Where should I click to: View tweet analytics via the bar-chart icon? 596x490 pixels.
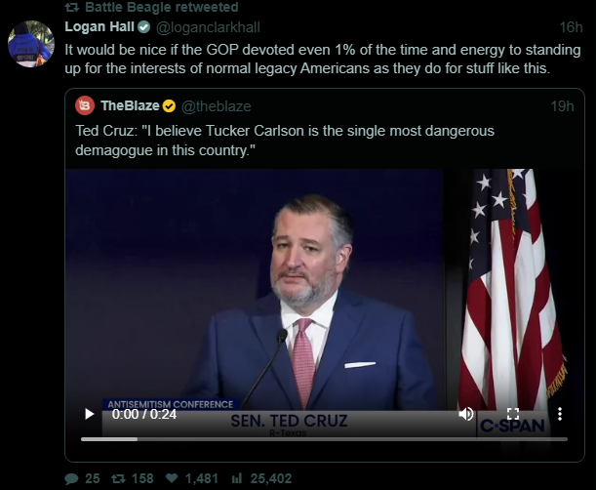236,478
